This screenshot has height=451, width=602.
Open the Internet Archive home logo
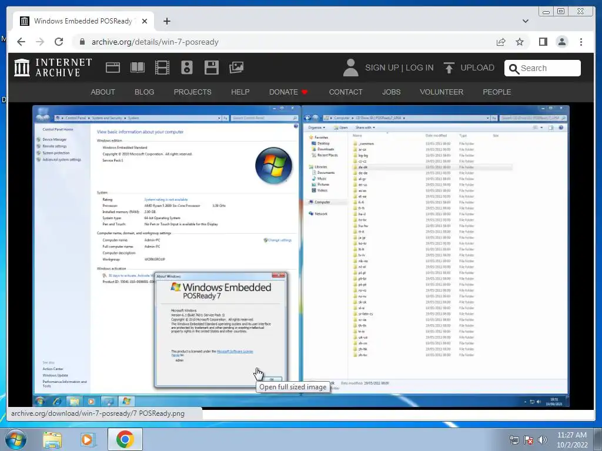coord(53,68)
